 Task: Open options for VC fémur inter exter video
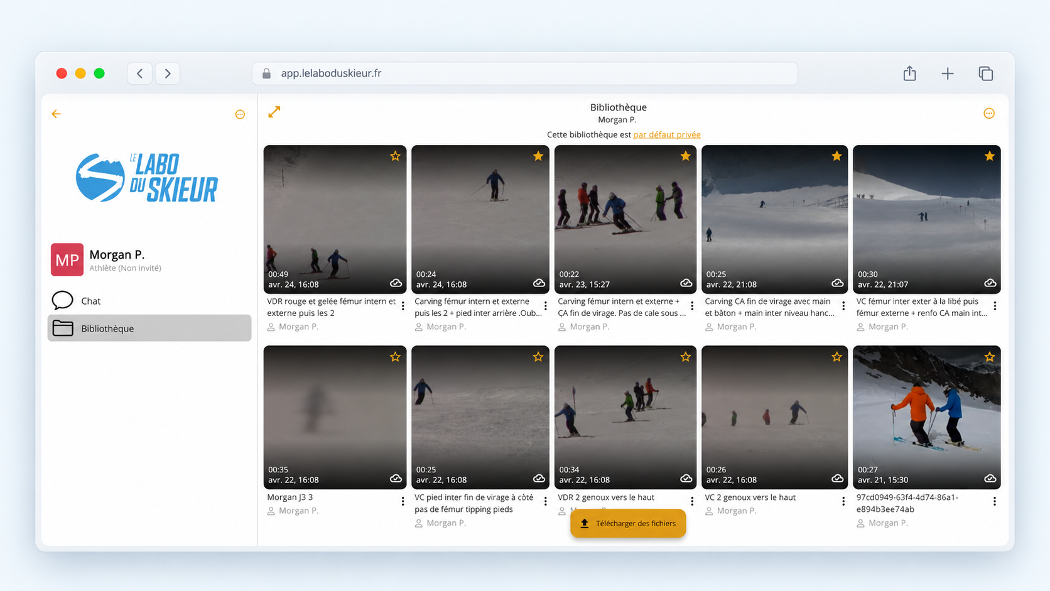coord(995,306)
